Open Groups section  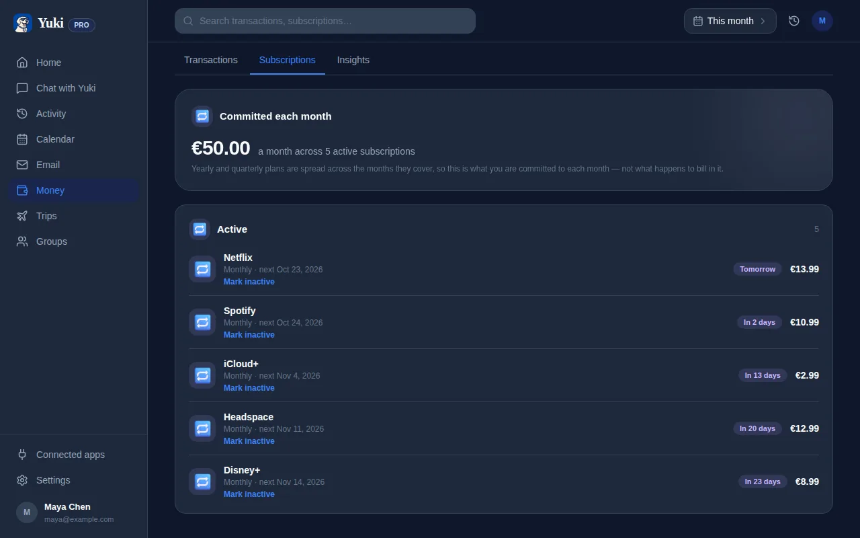74,241
